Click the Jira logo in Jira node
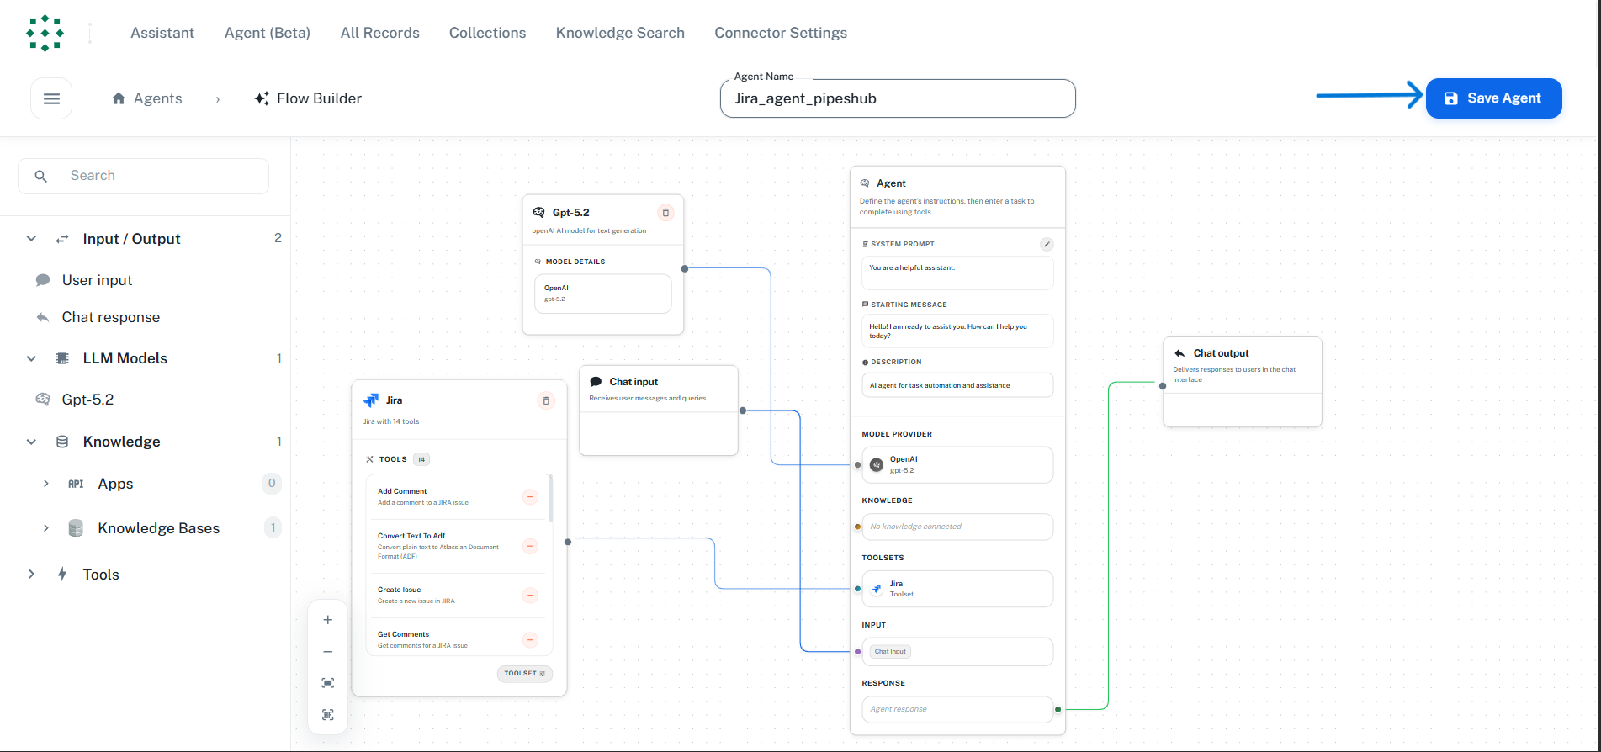Screen dimensions: 1601x752 coord(371,400)
